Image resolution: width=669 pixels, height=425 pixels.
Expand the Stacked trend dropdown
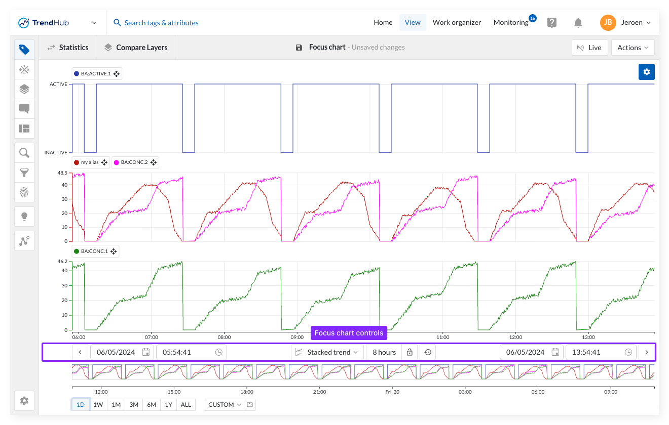click(x=327, y=352)
